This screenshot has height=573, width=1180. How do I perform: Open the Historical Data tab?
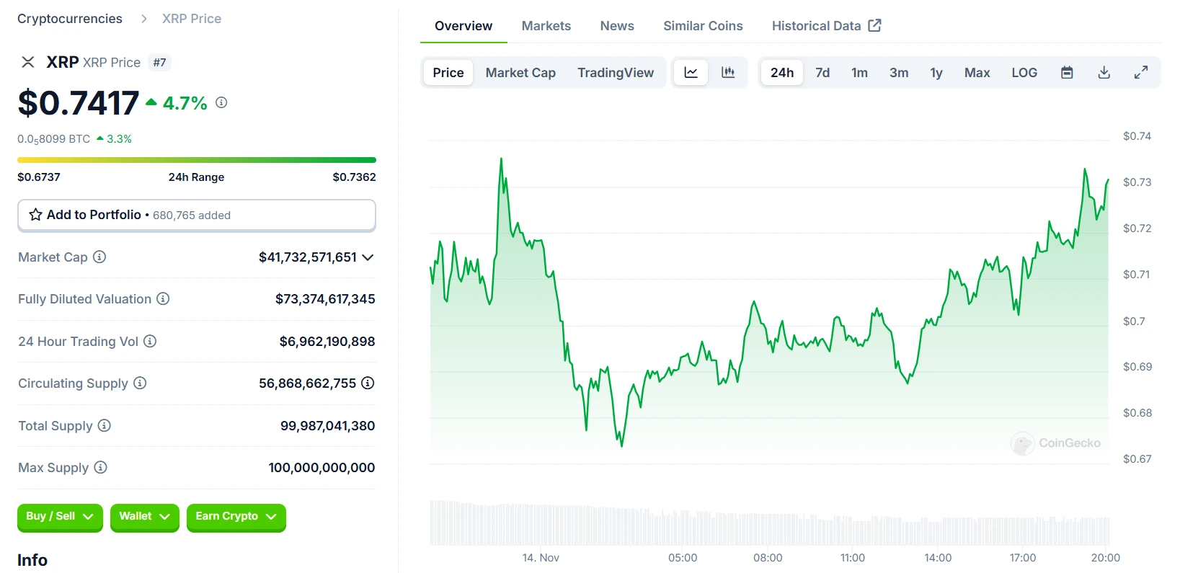click(x=826, y=26)
